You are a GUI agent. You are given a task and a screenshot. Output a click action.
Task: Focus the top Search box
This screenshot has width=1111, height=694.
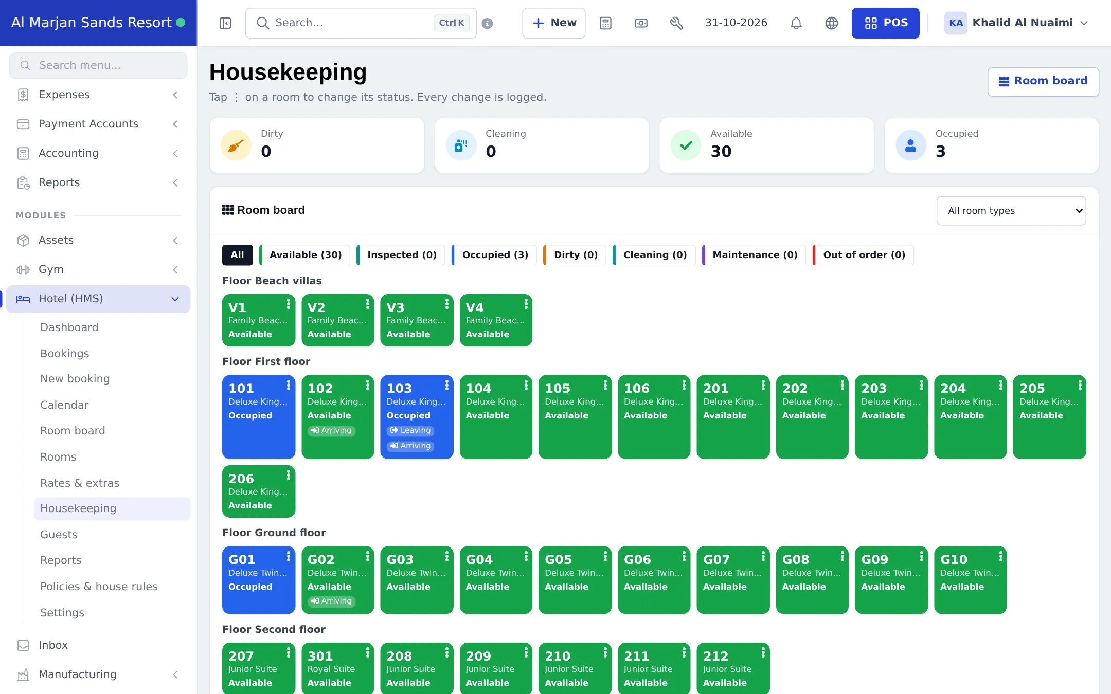(x=361, y=23)
